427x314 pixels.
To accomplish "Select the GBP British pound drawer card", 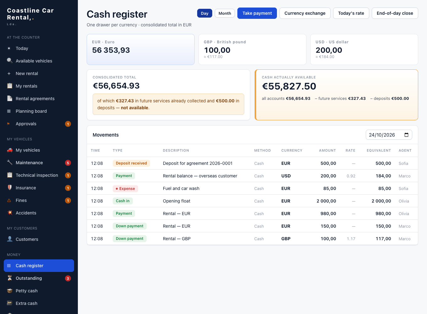I will [x=252, y=50].
